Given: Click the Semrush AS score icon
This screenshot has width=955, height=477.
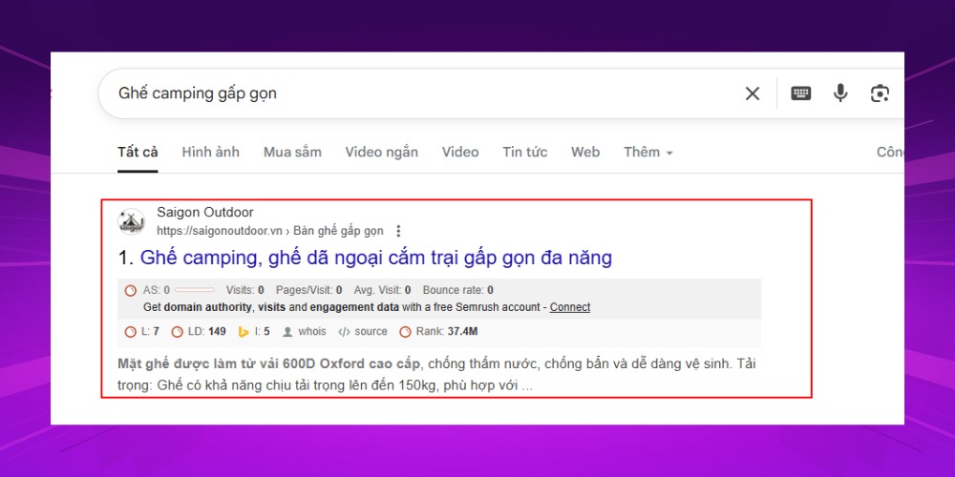Looking at the screenshot, I should pos(130,291).
